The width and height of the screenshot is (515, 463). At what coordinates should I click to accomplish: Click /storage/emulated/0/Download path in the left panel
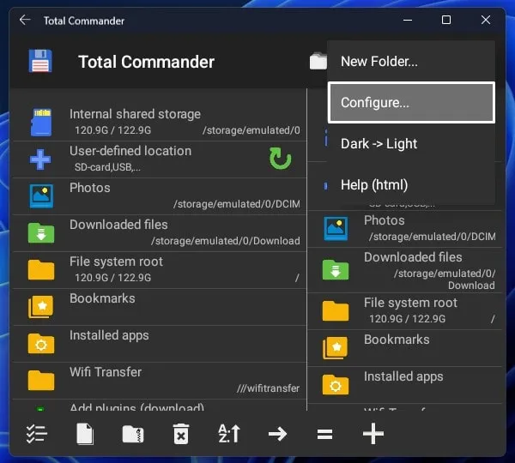tap(225, 241)
